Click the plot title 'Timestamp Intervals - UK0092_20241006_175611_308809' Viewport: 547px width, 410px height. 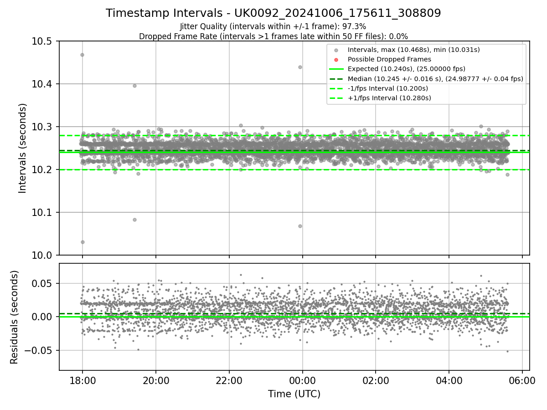pos(273,13)
